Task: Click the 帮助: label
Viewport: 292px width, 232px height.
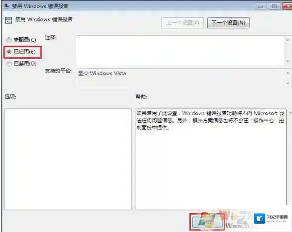Action: 141,96
